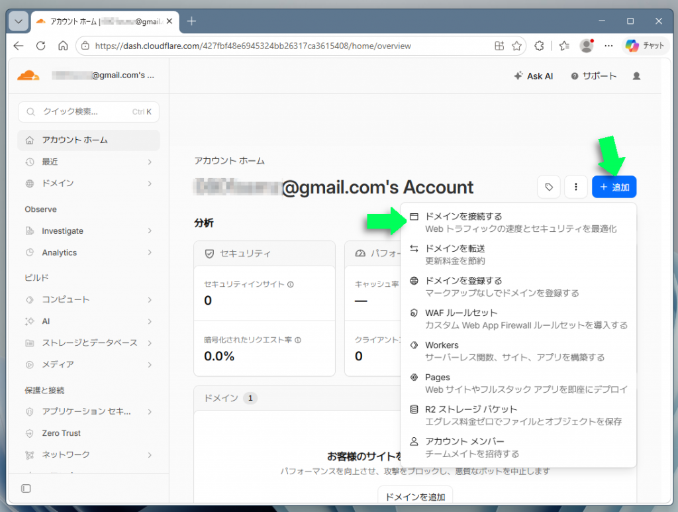Focus the クイック検索 search field
The height and width of the screenshot is (512, 678).
pos(89,112)
